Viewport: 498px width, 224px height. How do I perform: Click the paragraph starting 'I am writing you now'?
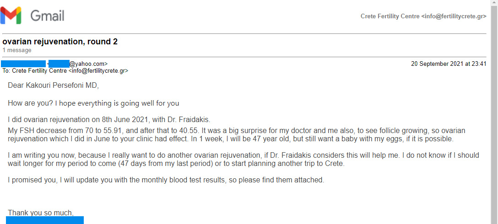pyautogui.click(x=244, y=160)
